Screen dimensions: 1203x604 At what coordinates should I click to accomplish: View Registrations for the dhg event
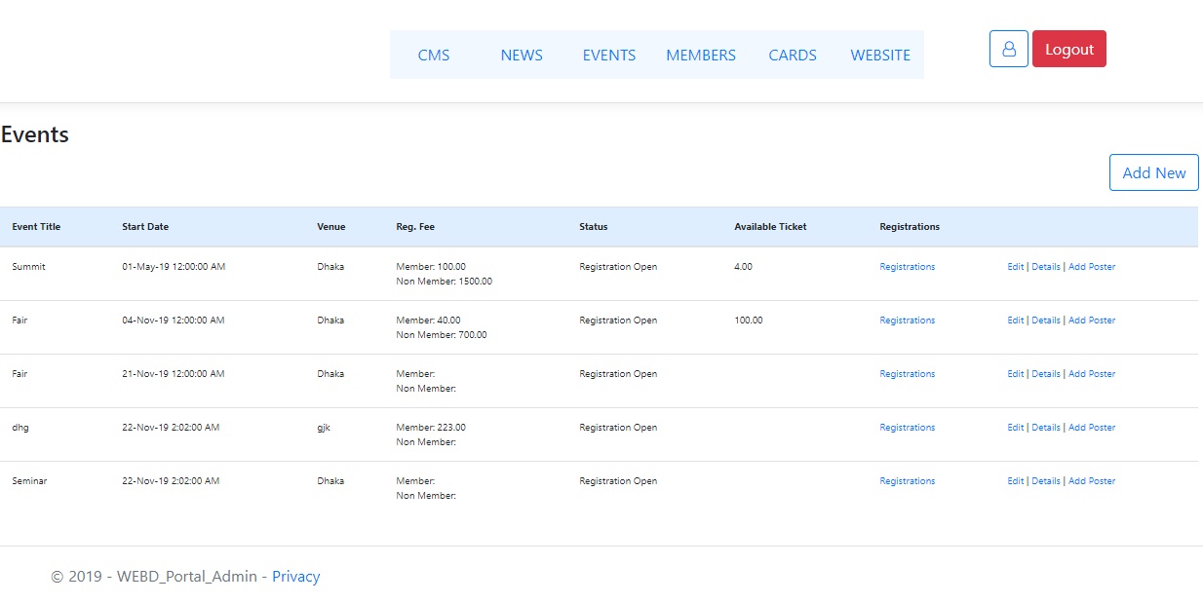pos(907,428)
